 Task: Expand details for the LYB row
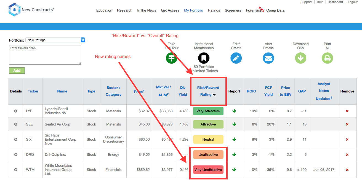pos(16,111)
